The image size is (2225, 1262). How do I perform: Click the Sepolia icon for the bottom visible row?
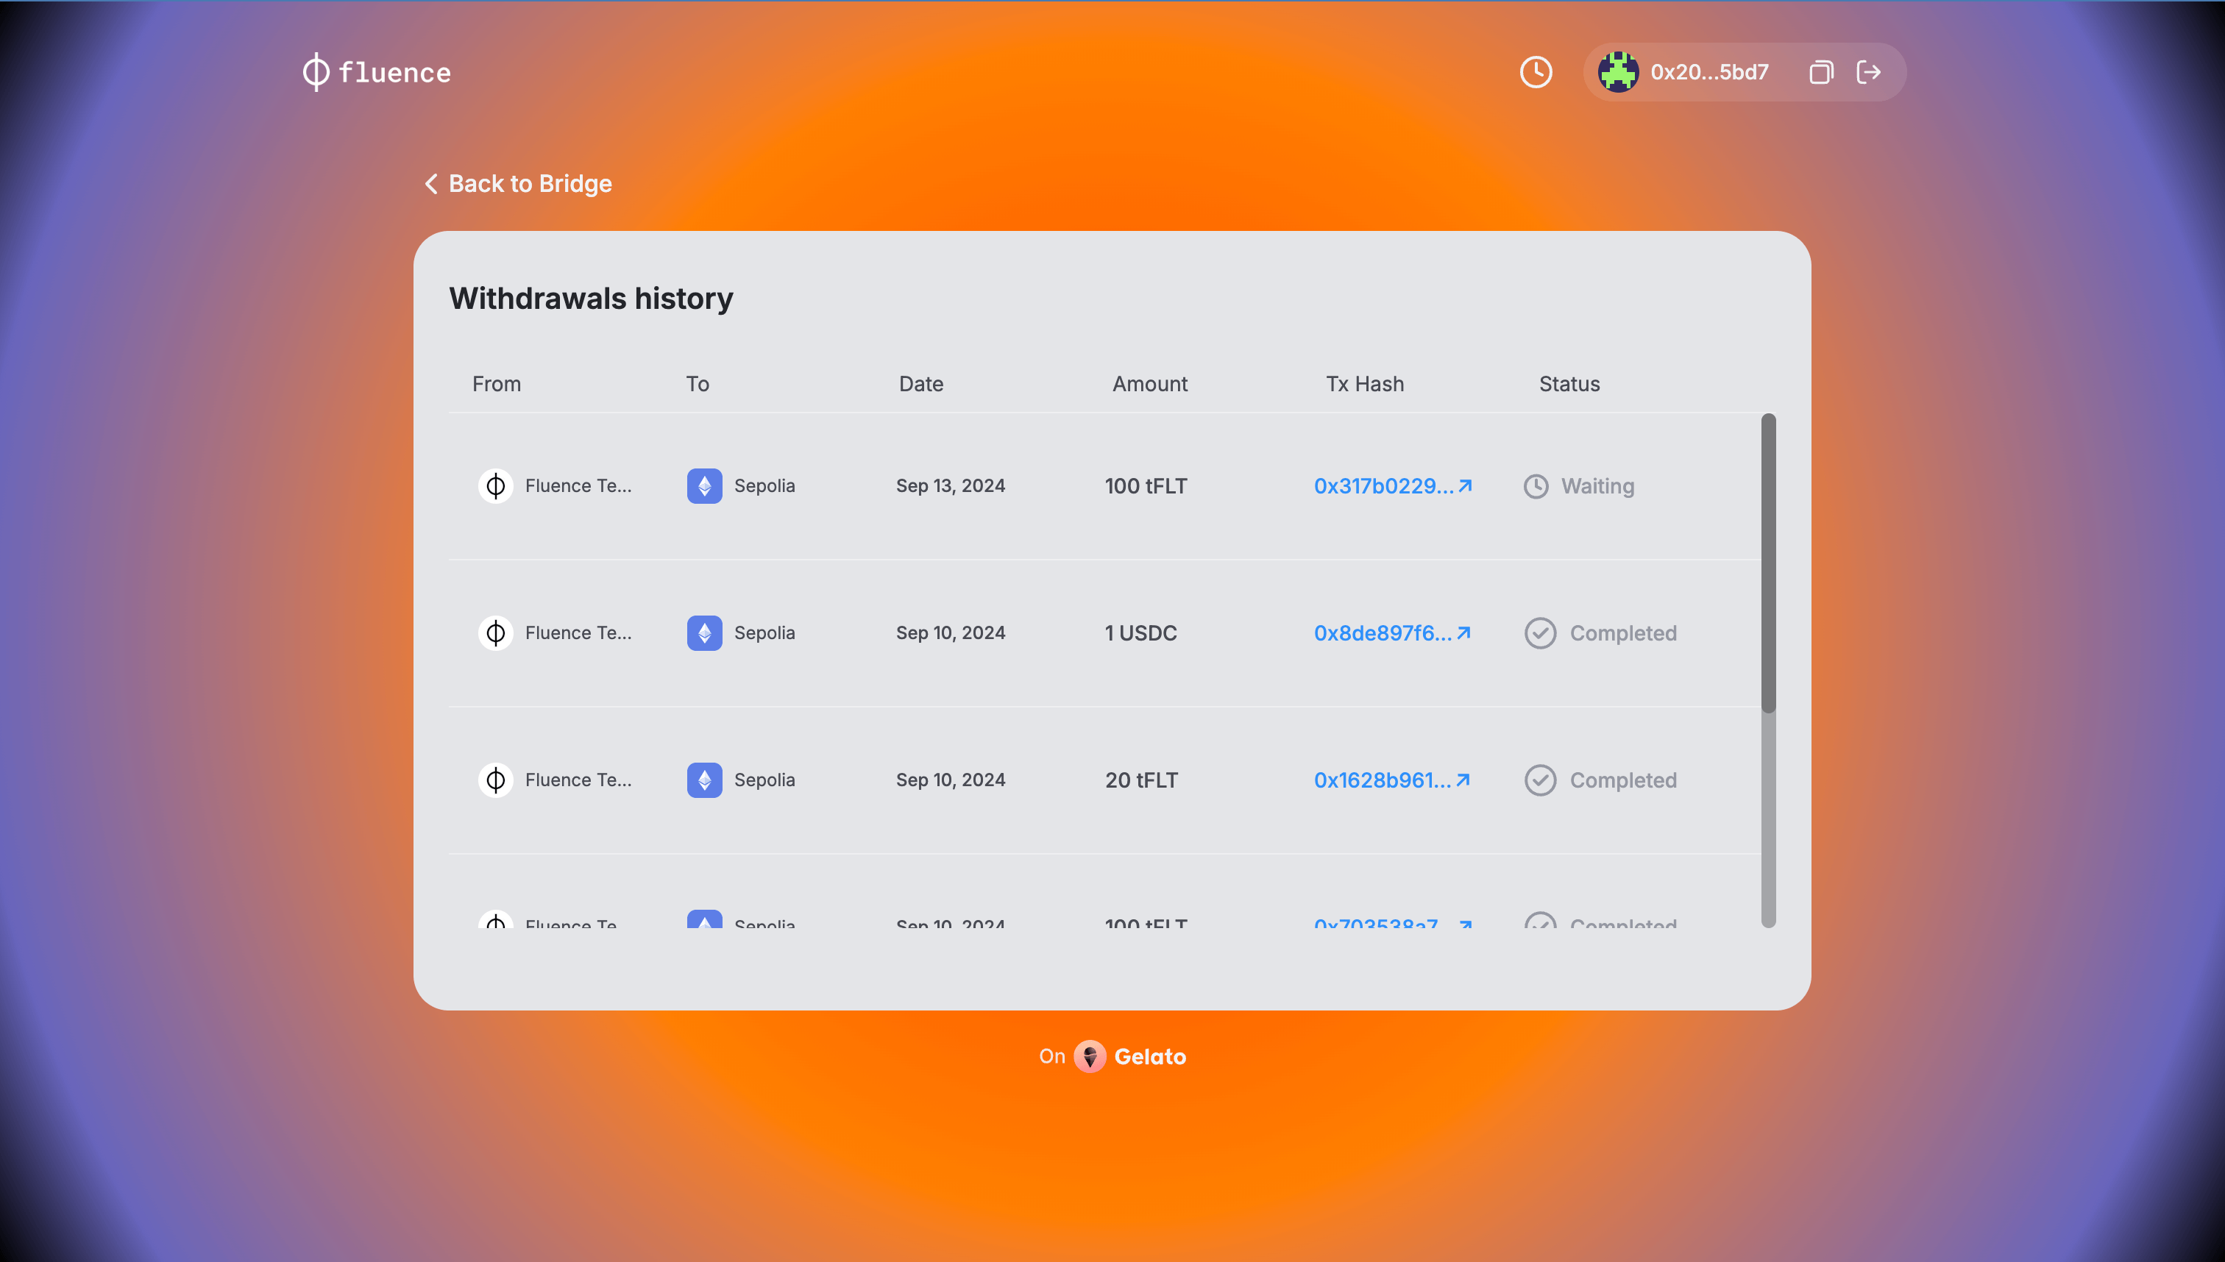(x=704, y=921)
